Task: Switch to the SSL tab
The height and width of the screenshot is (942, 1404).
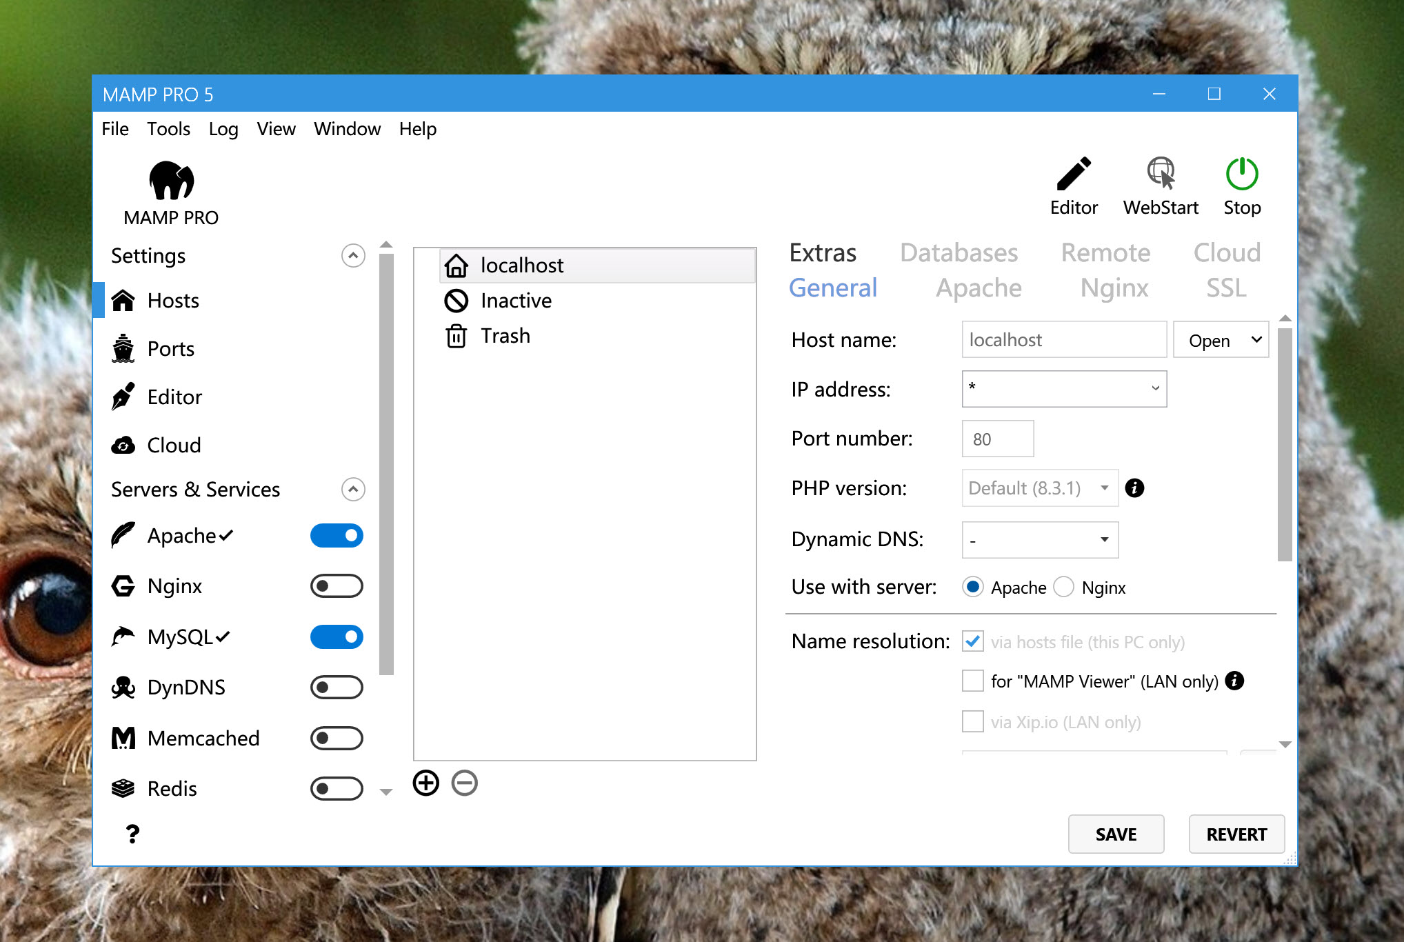Action: tap(1226, 288)
